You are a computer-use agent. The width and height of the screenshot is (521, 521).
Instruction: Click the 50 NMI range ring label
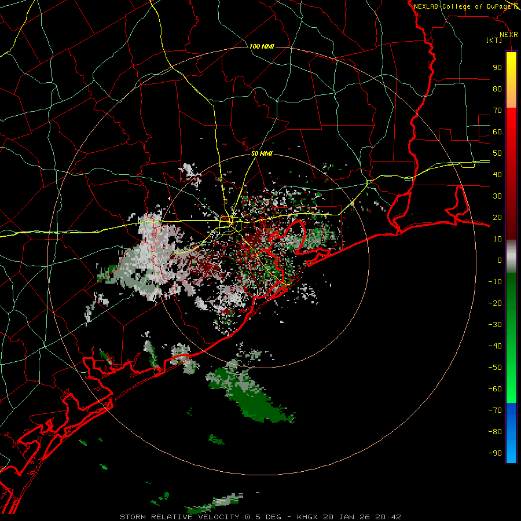coord(262,153)
